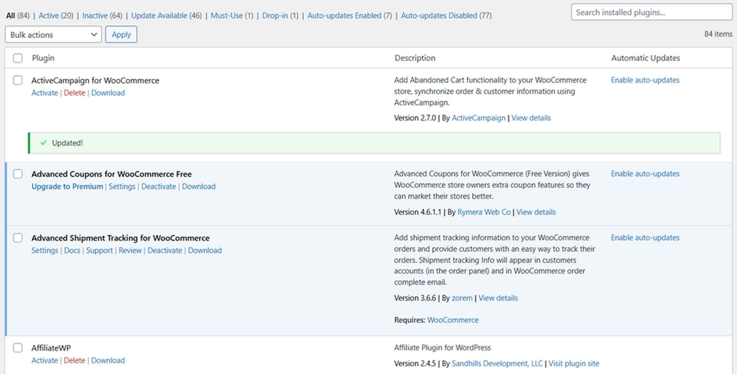737x374 pixels.
Task: Check the AffiliateWP checkbox
Action: pyautogui.click(x=18, y=348)
